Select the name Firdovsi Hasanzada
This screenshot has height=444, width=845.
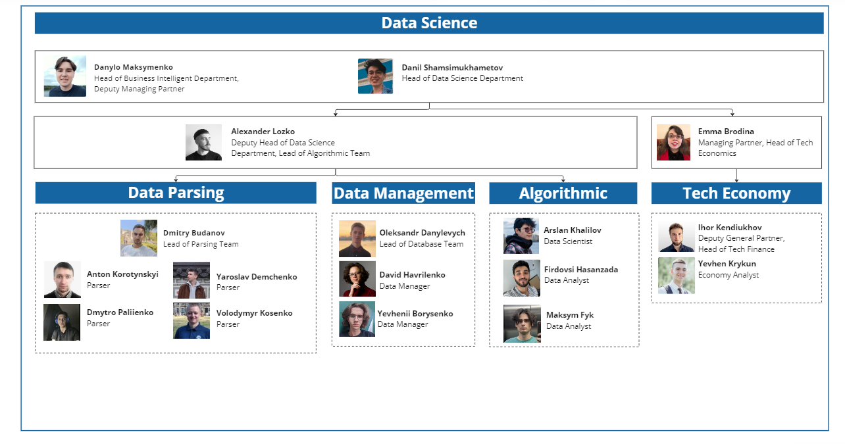click(x=580, y=270)
